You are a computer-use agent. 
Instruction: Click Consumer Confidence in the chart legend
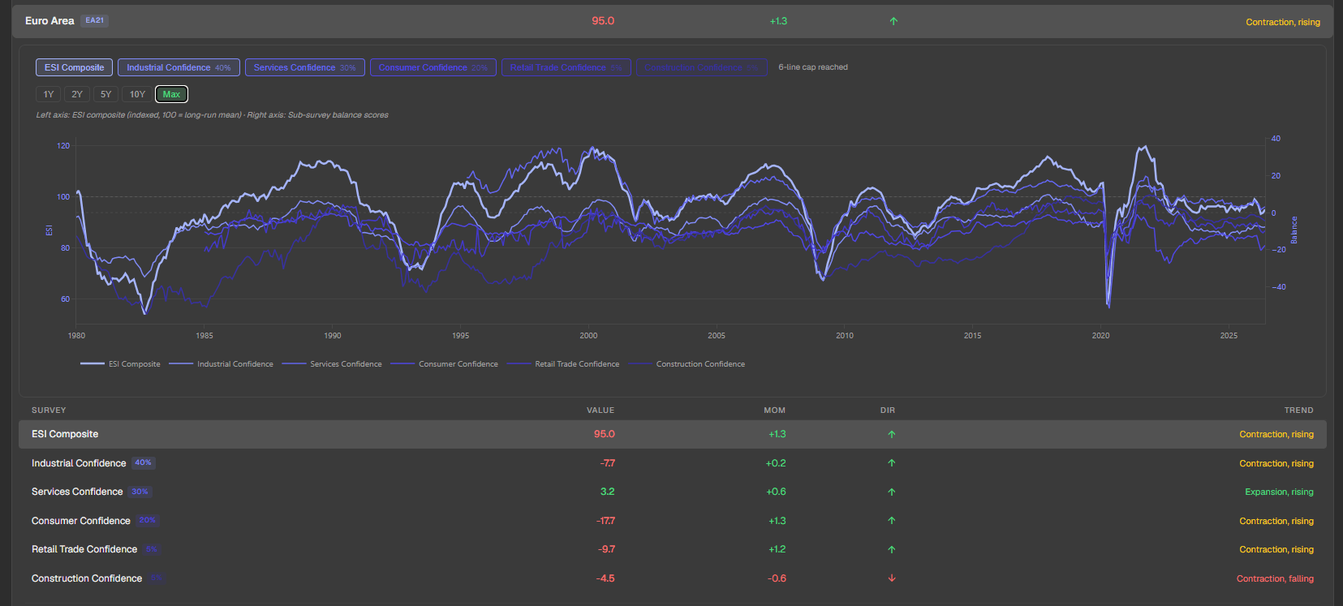pyautogui.click(x=444, y=364)
